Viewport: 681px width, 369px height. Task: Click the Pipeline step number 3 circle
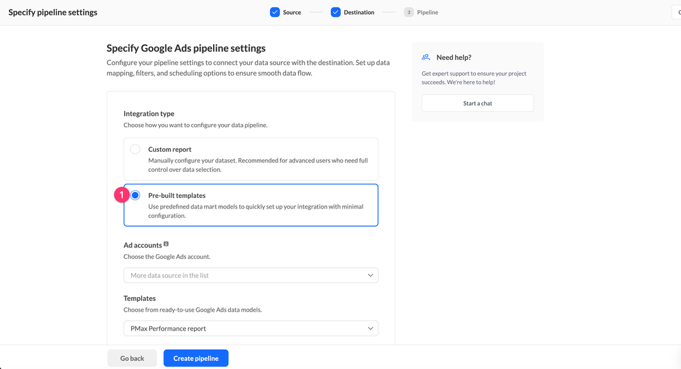[x=409, y=11]
